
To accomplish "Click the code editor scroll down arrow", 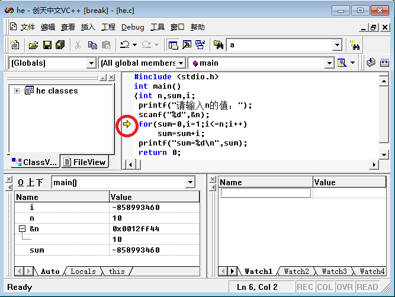I will (384, 154).
